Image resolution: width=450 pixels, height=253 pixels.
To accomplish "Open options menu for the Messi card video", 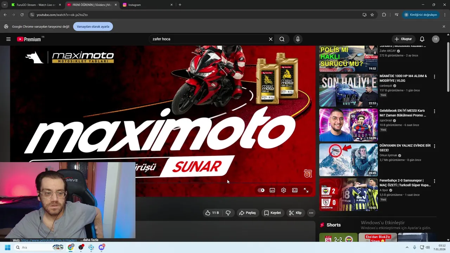I will pyautogui.click(x=435, y=111).
